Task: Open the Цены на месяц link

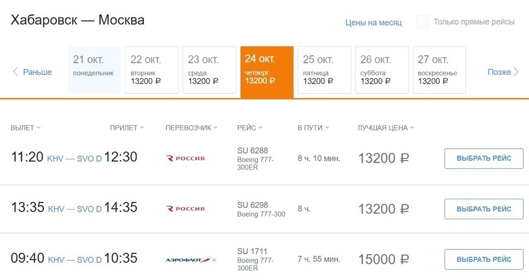Action: pyautogui.click(x=374, y=23)
